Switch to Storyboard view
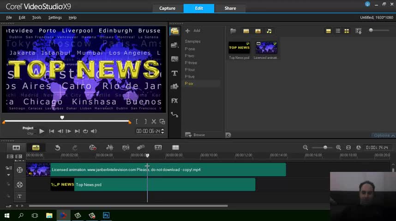 [x=16, y=147]
